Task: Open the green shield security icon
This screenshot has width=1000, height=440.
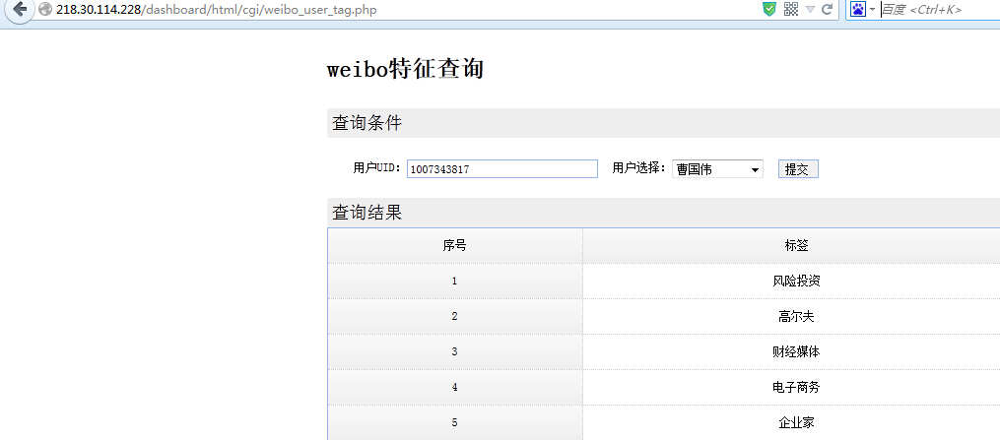Action: [x=769, y=10]
